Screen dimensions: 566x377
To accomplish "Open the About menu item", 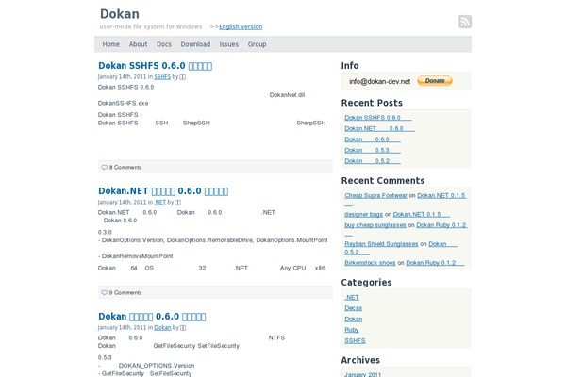I will tap(139, 44).
